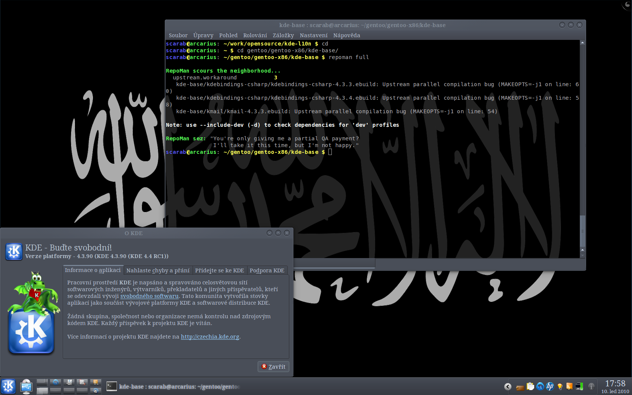Switch to Přidejte se ke KDE tab
This screenshot has width=632, height=395.
point(219,270)
